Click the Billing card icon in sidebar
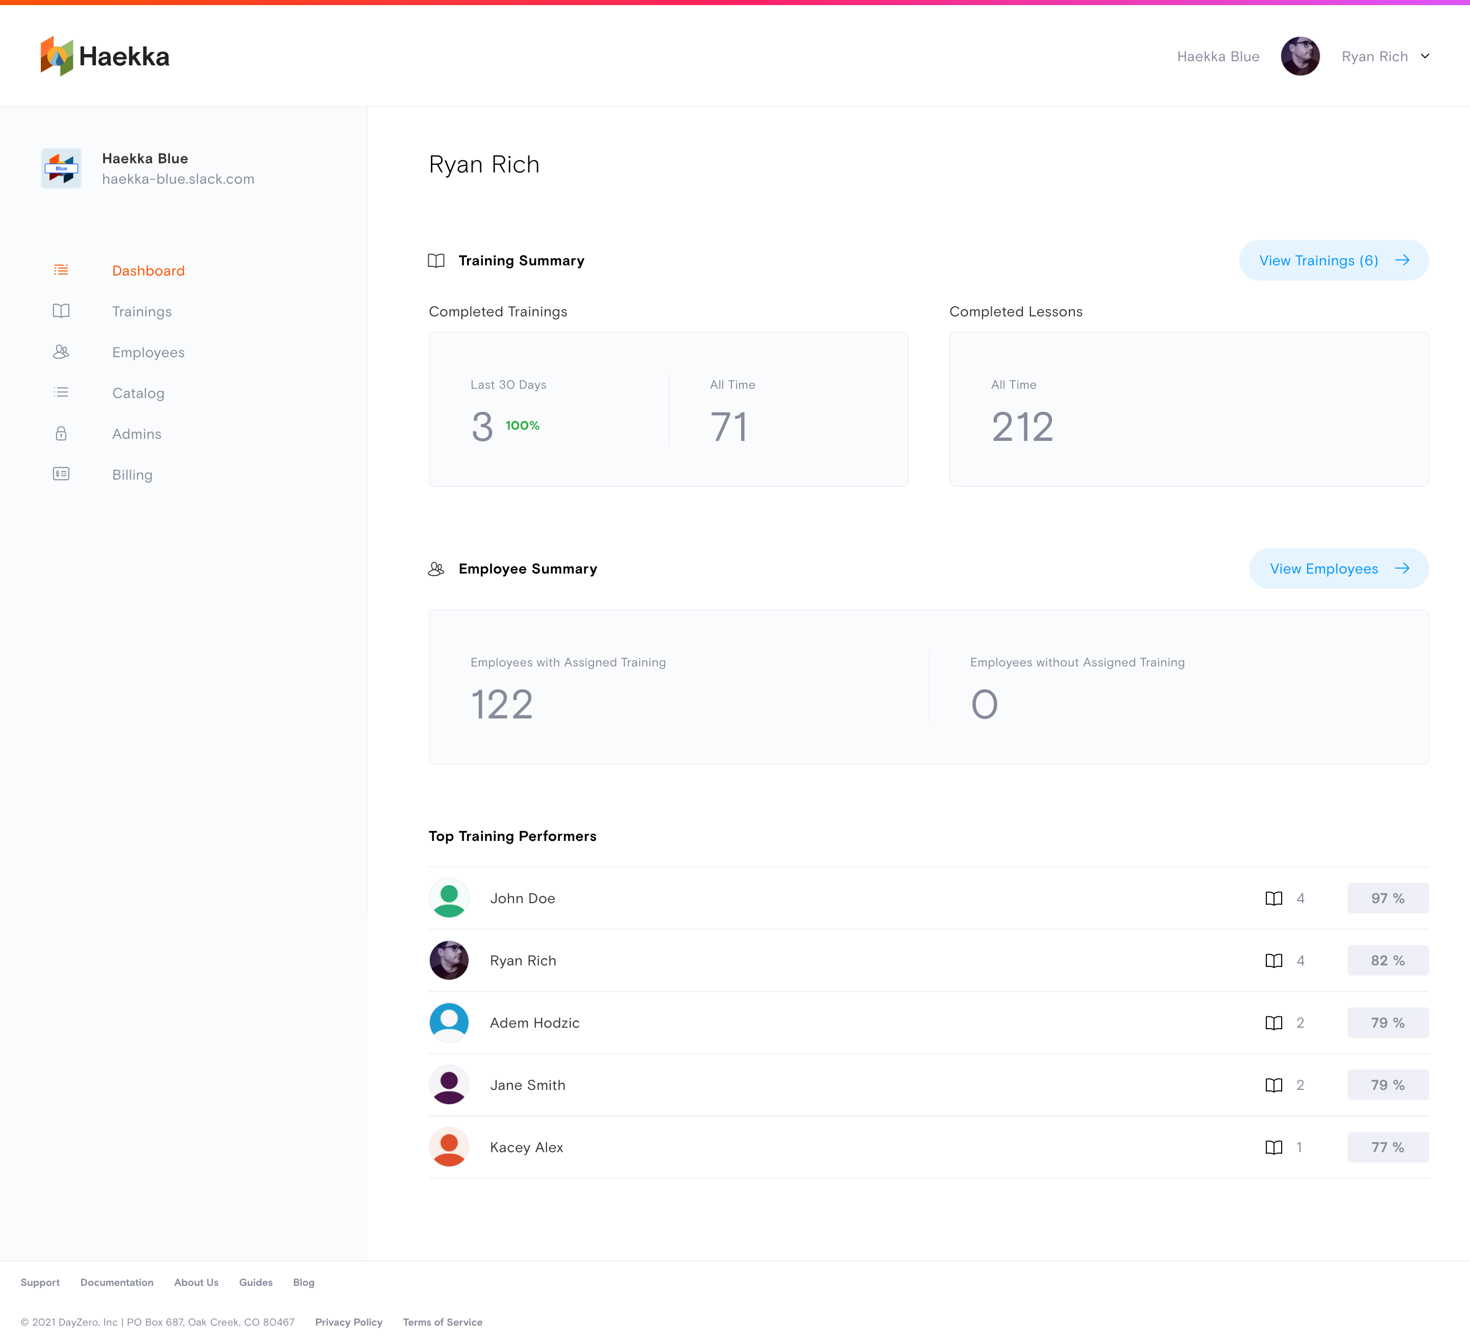 61,475
